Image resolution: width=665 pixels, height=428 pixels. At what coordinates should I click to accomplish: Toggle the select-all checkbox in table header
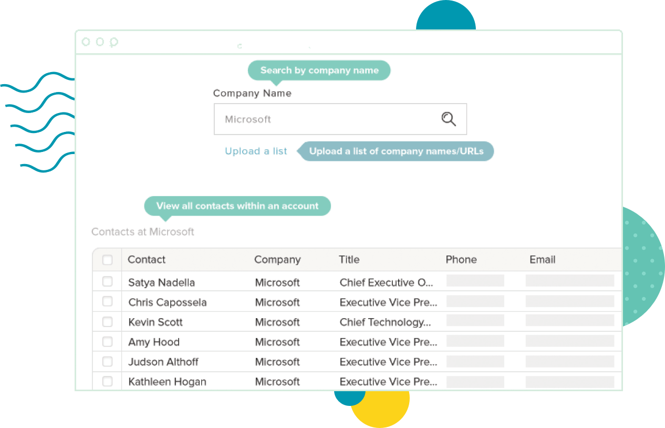[107, 260]
